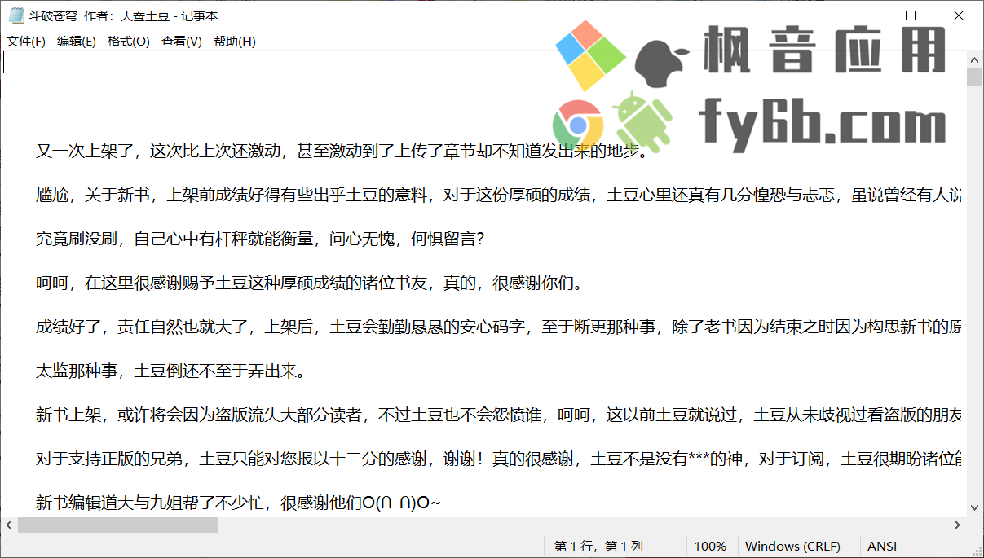Click the horizontal scrollbar left arrow
This screenshot has height=558, width=984.
9,525
